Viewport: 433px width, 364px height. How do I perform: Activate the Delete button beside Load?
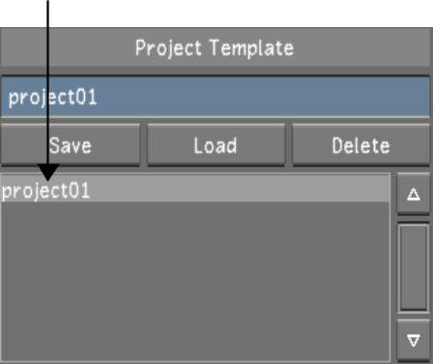[361, 145]
